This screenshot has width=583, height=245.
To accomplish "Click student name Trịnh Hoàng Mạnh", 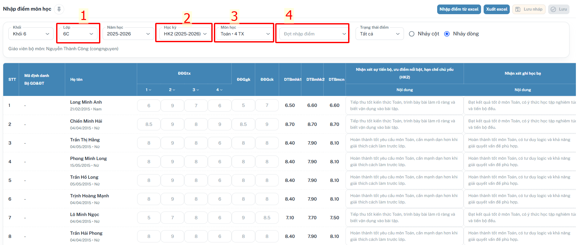I will [x=89, y=196].
